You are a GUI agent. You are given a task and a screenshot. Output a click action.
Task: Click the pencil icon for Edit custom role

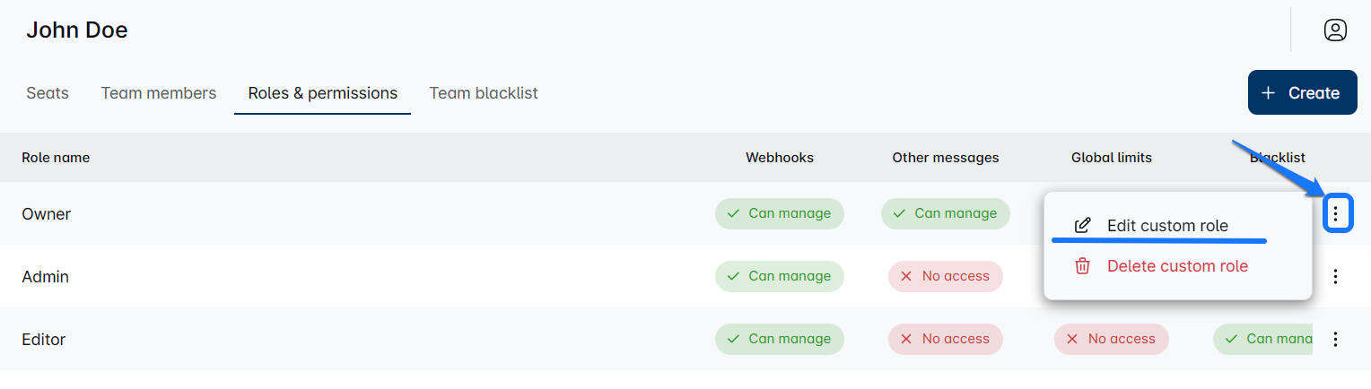click(1083, 226)
